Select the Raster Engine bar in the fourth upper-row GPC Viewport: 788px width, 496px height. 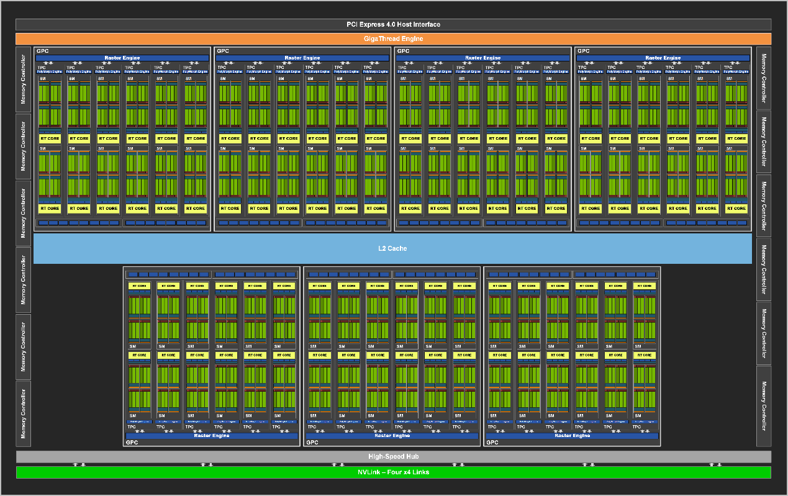[x=663, y=58]
